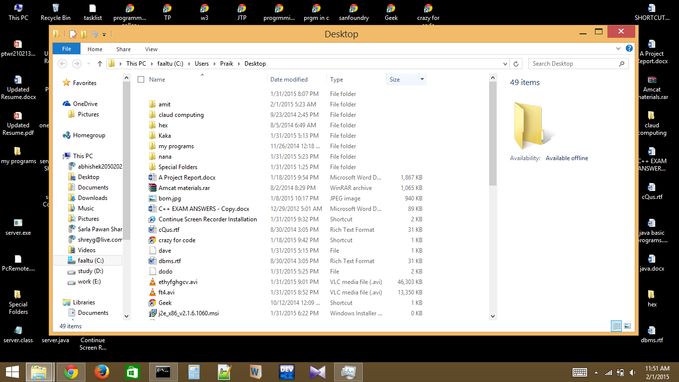This screenshot has width=679, height=382.
Task: Click the Undo icon in quick access toolbar
Action: pos(94,34)
